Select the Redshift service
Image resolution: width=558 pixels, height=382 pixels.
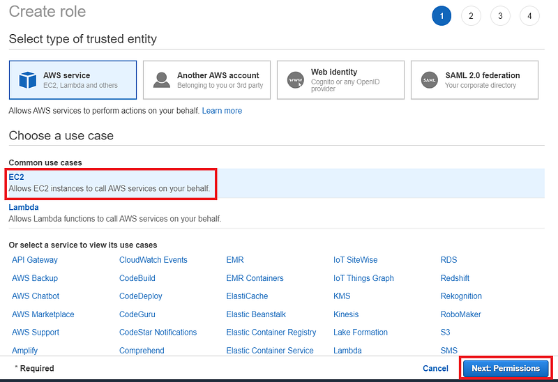(455, 277)
